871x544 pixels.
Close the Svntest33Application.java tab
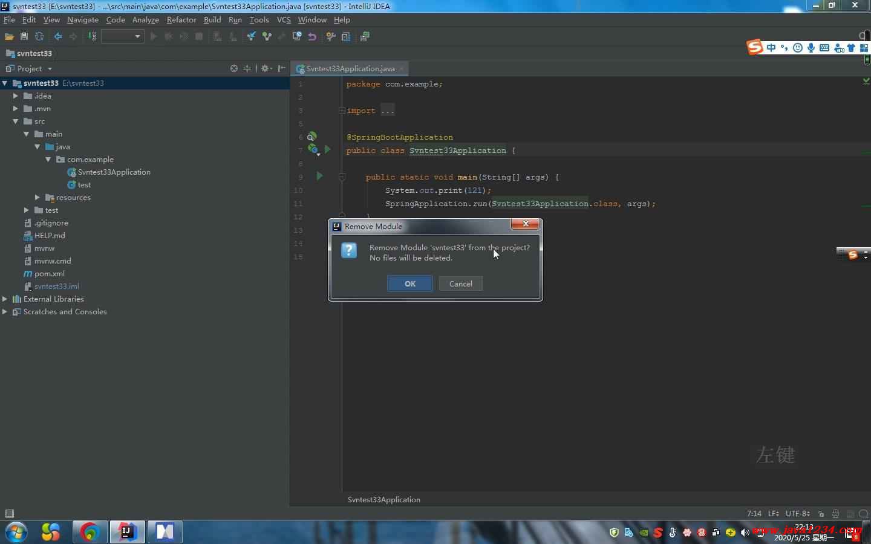coord(402,69)
